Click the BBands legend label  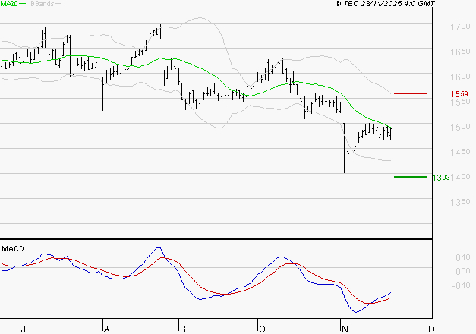click(x=43, y=4)
